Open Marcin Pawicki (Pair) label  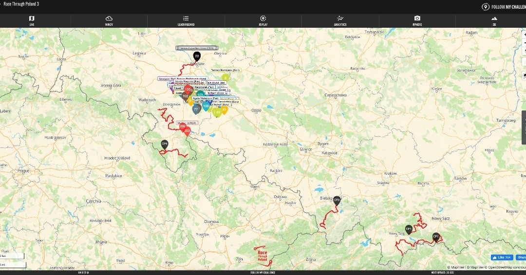187,81
